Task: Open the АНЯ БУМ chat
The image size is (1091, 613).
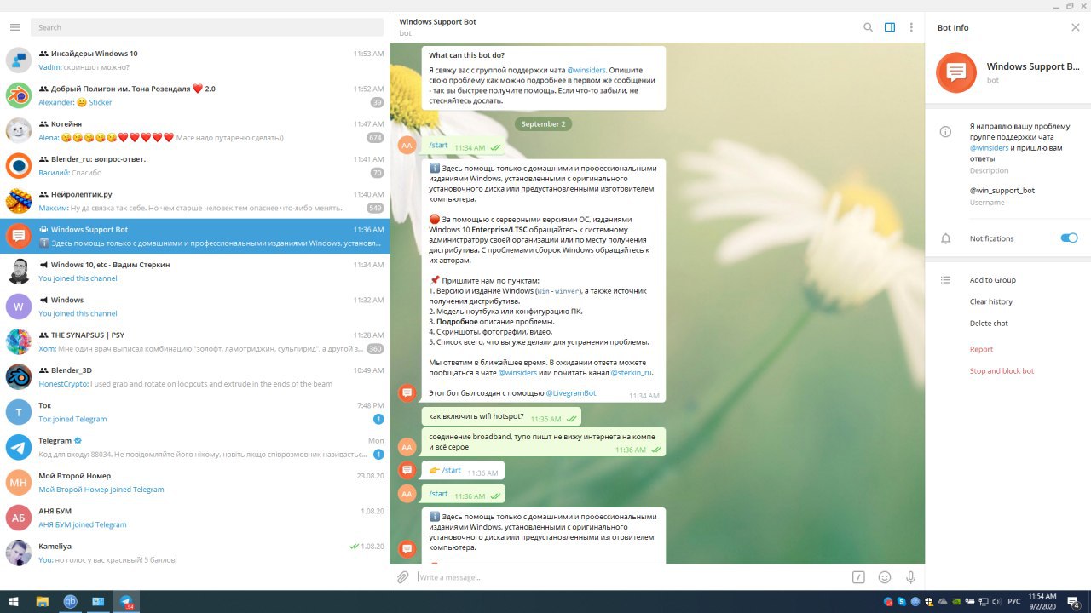Action: pyautogui.click(x=194, y=518)
